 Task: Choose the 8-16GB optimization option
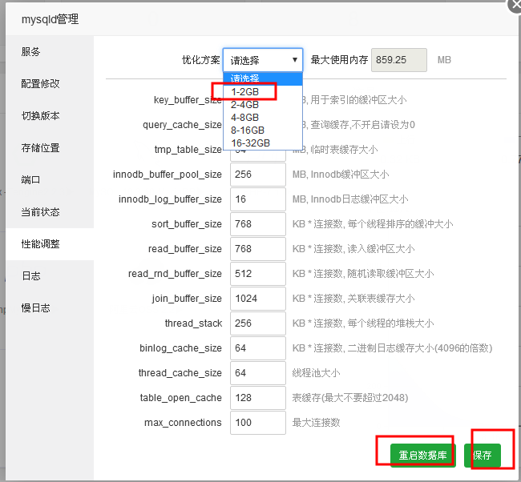pos(263,131)
